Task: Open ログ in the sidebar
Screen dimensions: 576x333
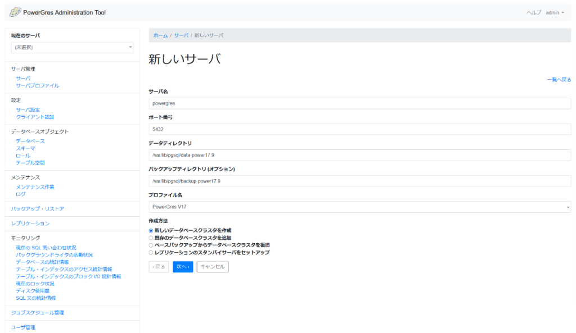Action: [x=21, y=194]
